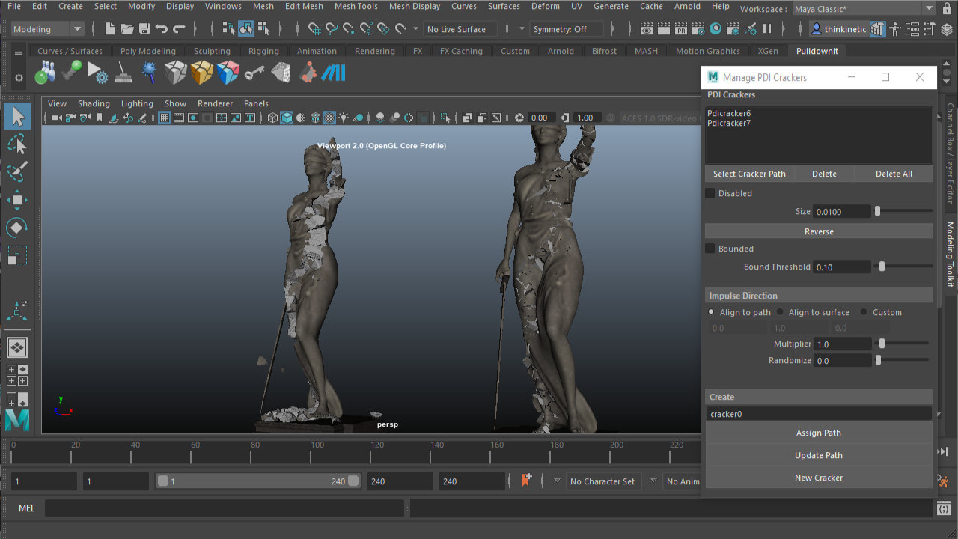Check the Bounded checkbox

[710, 249]
